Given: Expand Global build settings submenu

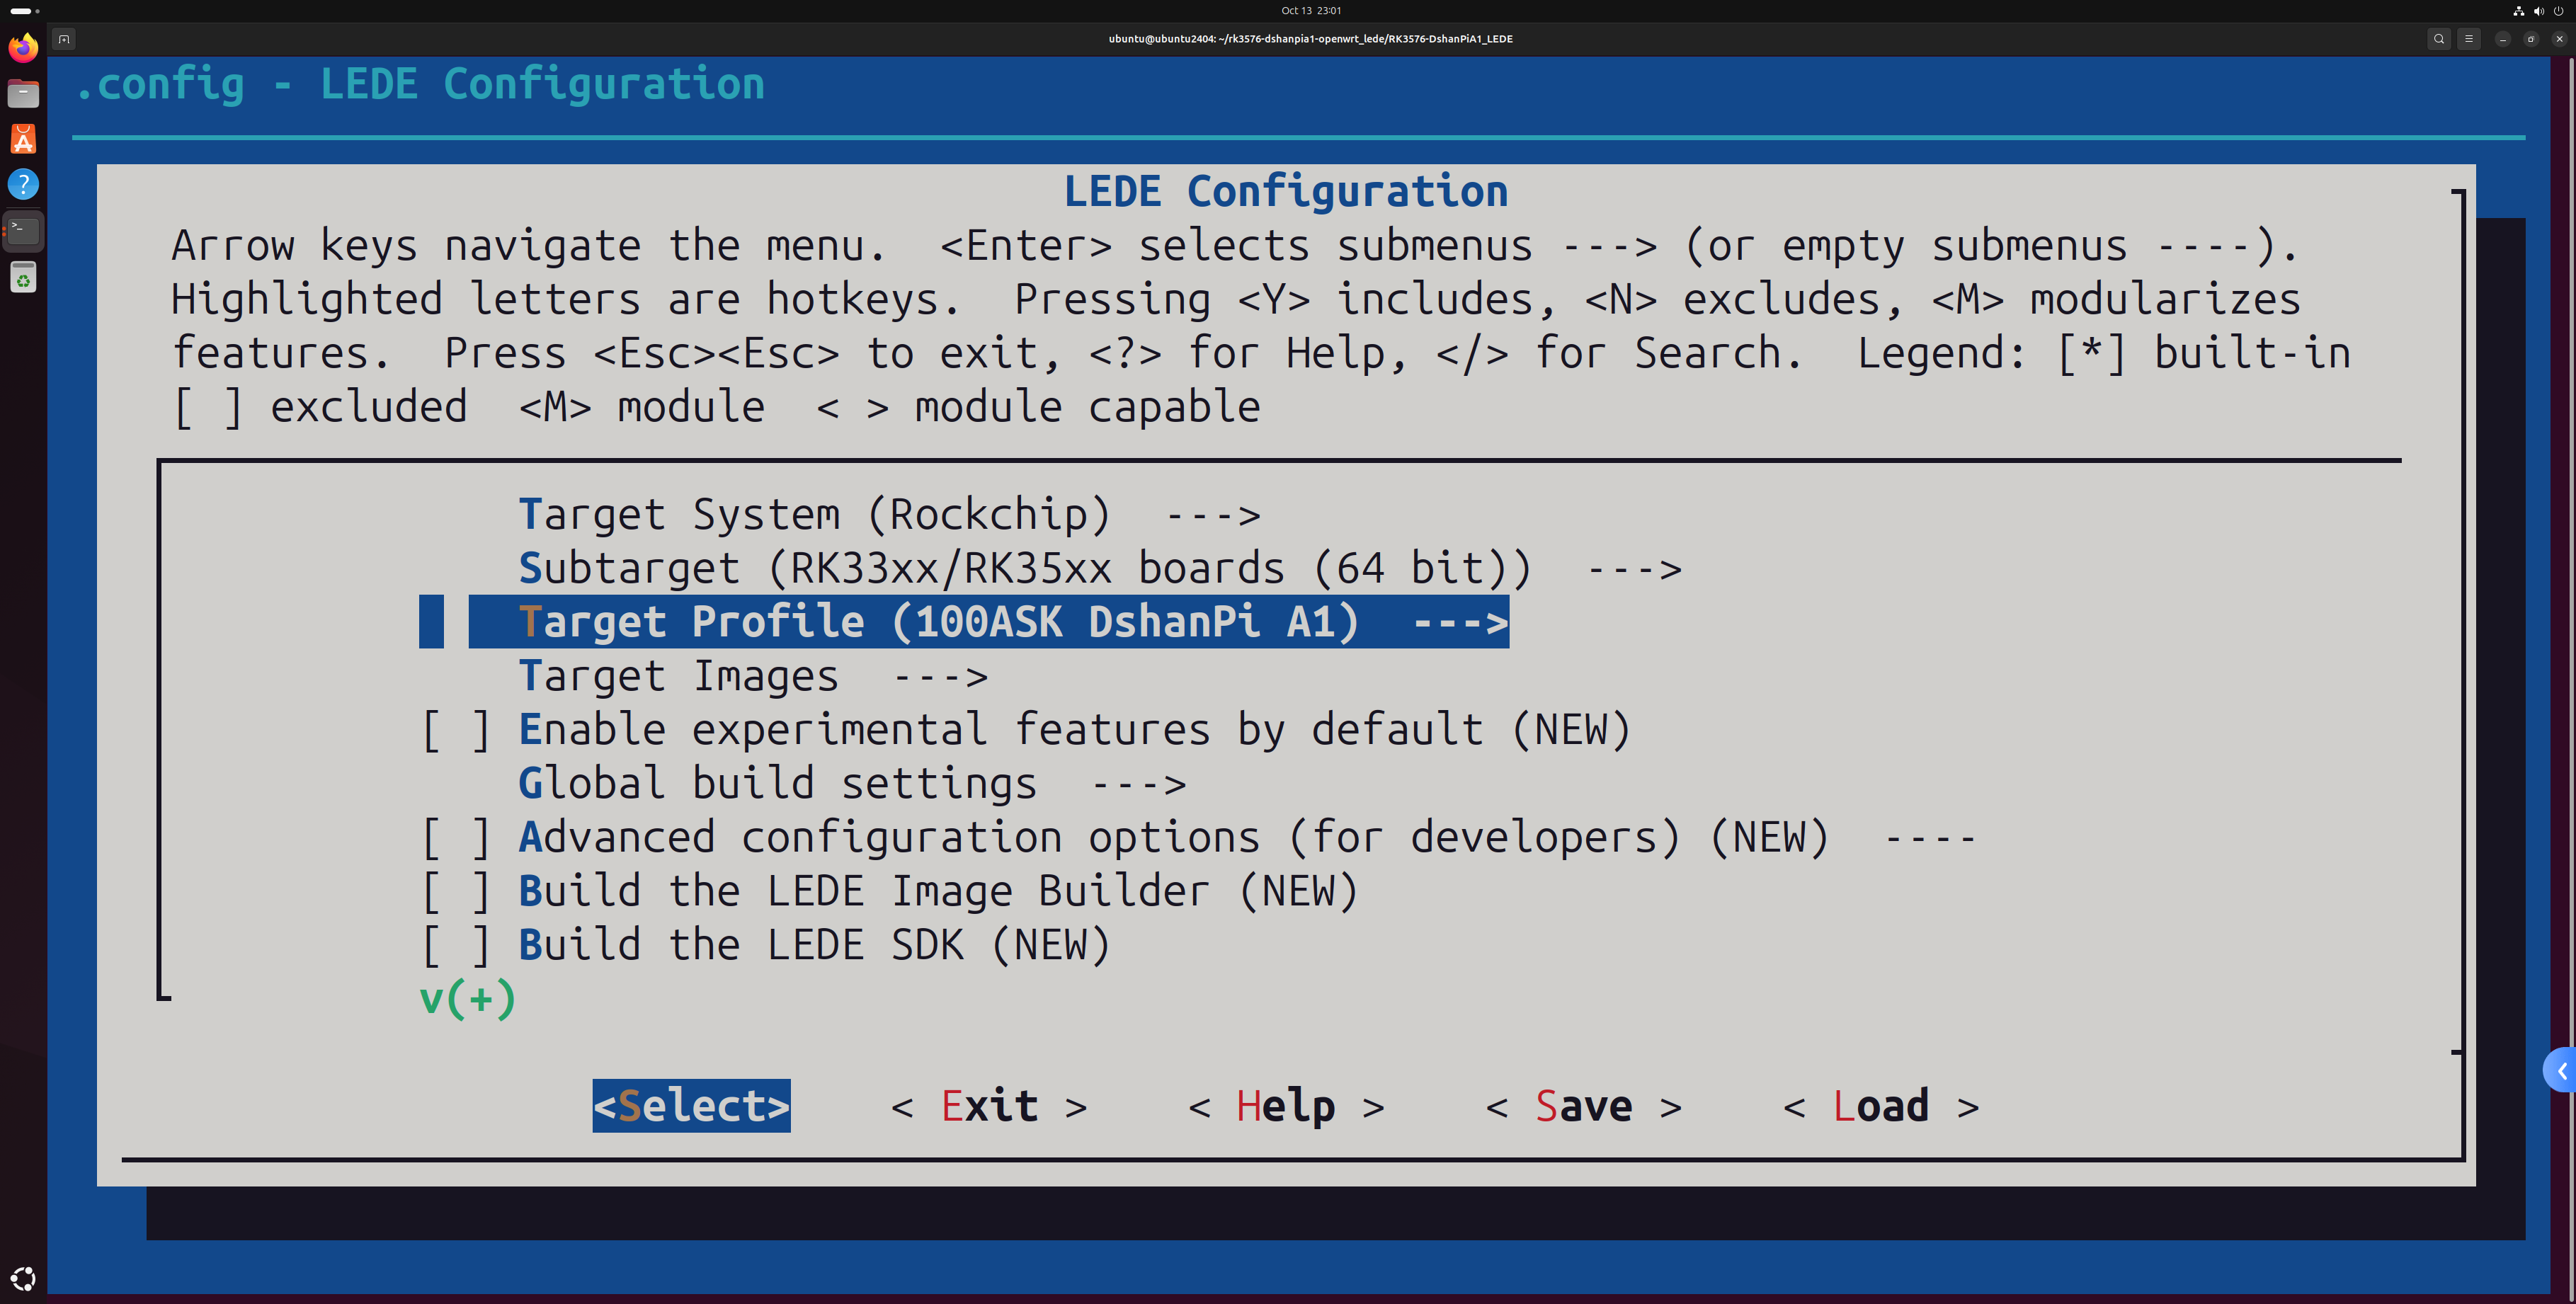Looking at the screenshot, I should [851, 784].
